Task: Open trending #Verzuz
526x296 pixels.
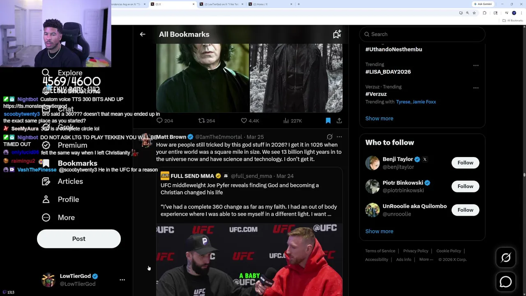Action: [376, 94]
